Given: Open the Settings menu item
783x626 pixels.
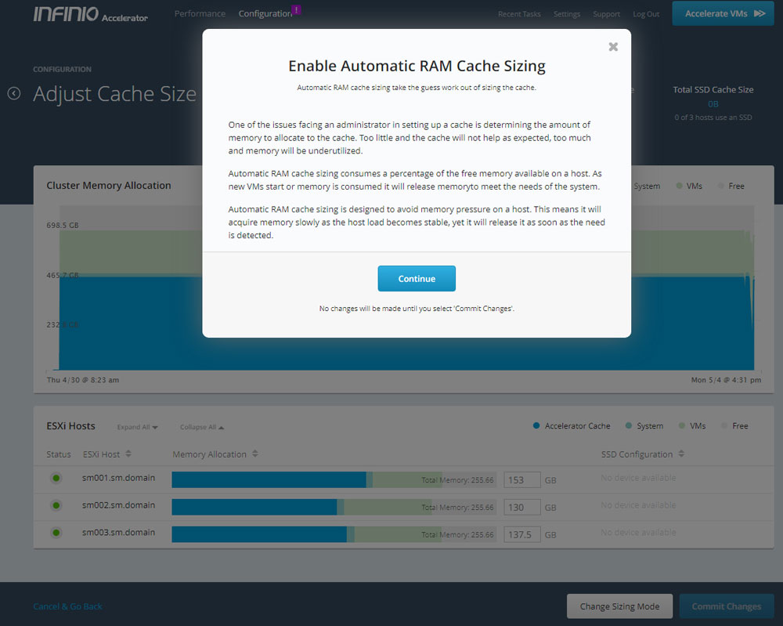Looking at the screenshot, I should pos(567,14).
